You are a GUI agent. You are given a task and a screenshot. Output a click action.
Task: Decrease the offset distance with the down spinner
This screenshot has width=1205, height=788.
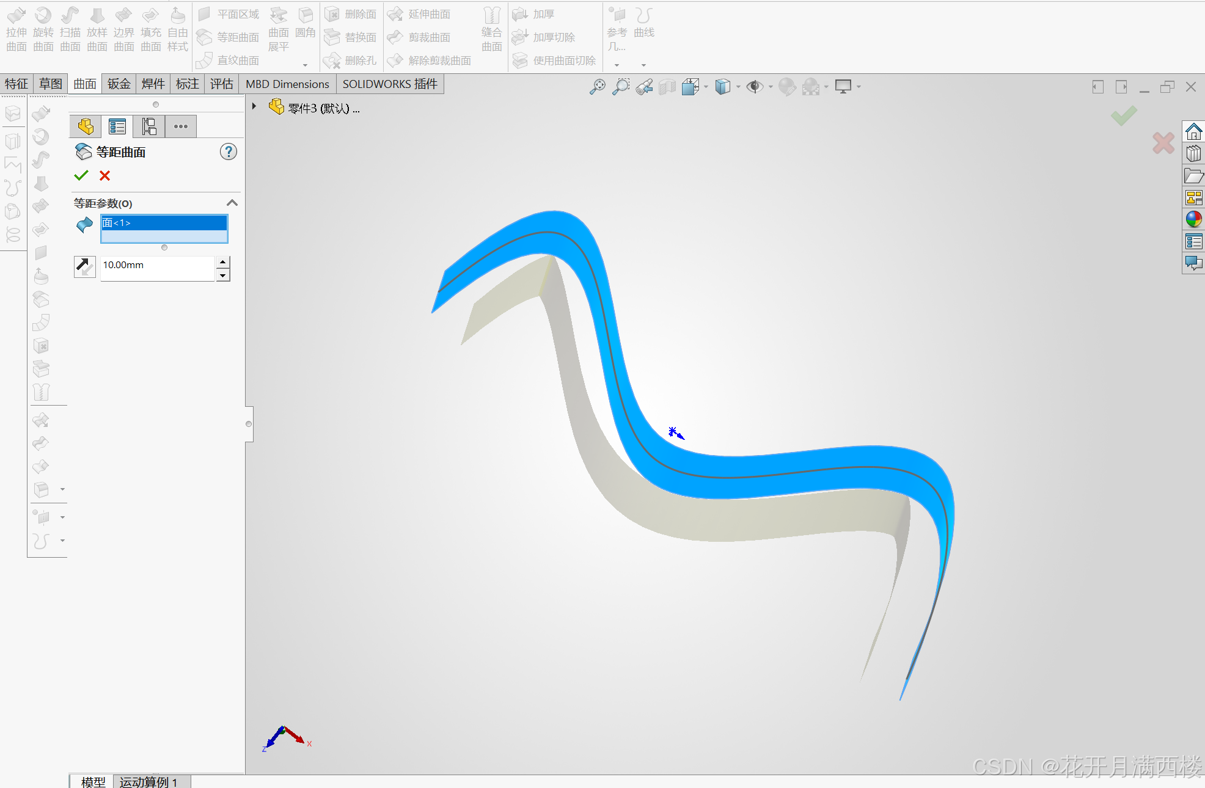pos(223,275)
